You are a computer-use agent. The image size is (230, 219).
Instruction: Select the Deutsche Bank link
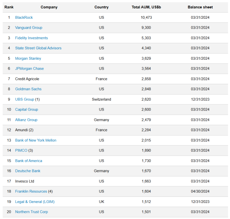[28, 171]
